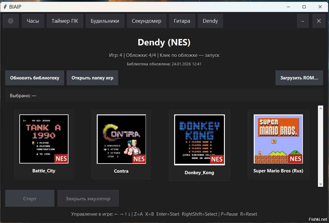Screen dimensions: 329x223
Task: Click the Super Mario Bros (Rus) label
Action: (x=278, y=171)
